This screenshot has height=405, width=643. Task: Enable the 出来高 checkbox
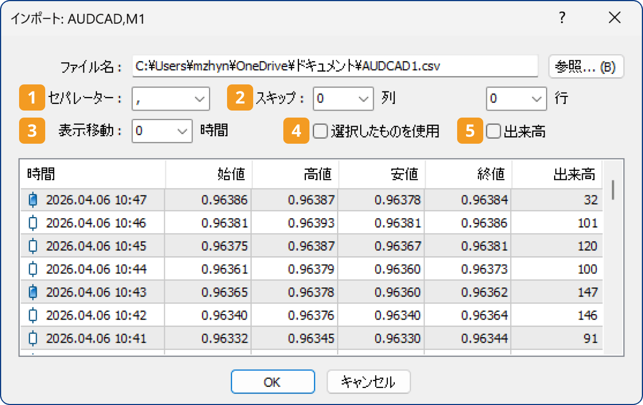point(493,131)
